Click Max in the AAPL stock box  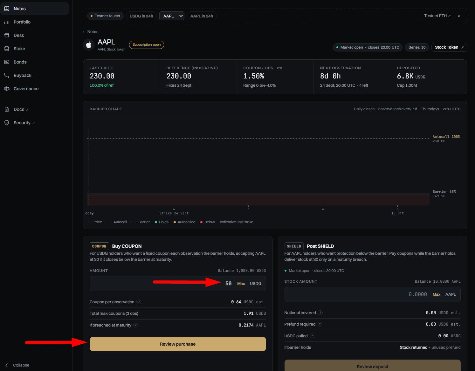click(x=437, y=294)
